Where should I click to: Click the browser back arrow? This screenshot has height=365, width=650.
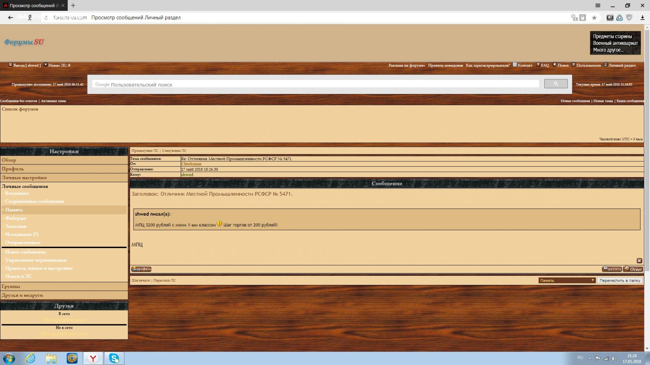10,18
